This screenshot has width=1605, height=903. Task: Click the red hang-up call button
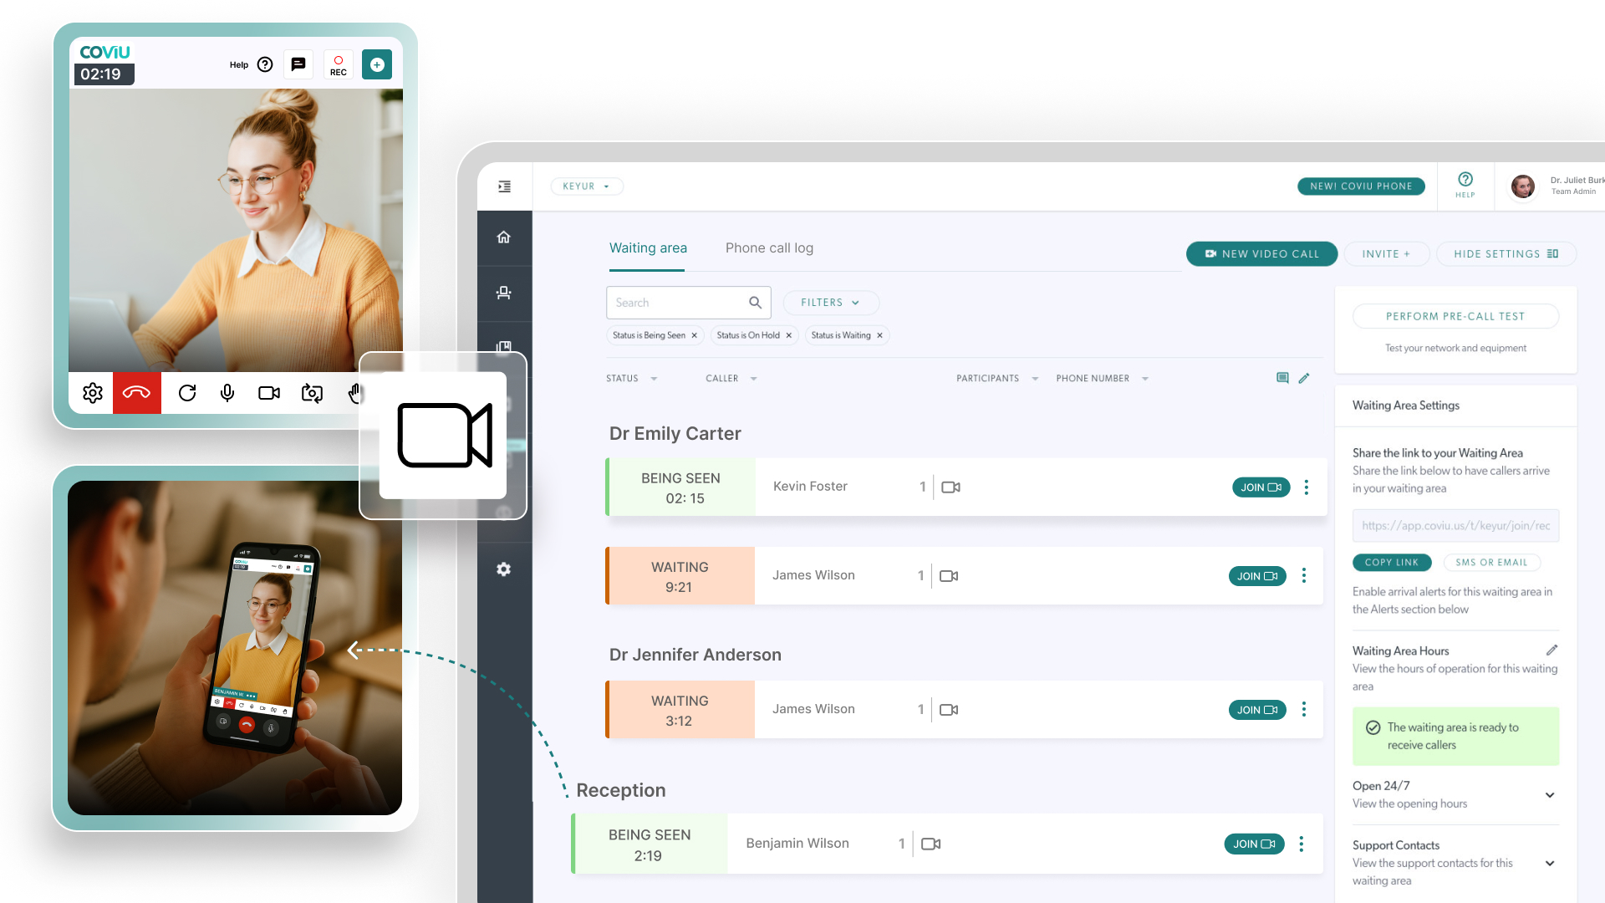point(136,393)
